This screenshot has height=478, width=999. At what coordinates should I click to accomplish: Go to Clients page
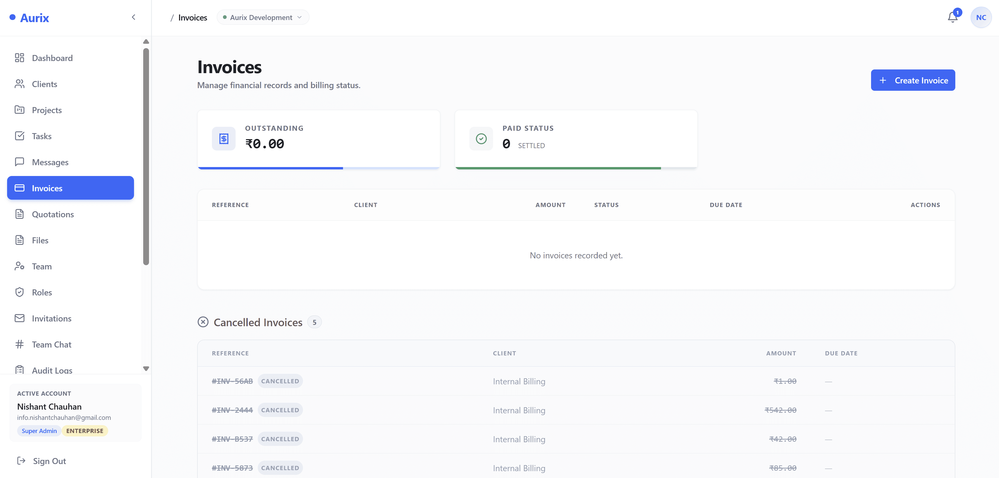coord(71,84)
